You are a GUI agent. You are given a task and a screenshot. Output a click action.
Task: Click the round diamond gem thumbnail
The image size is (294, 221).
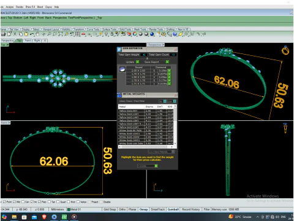tap(122, 69)
